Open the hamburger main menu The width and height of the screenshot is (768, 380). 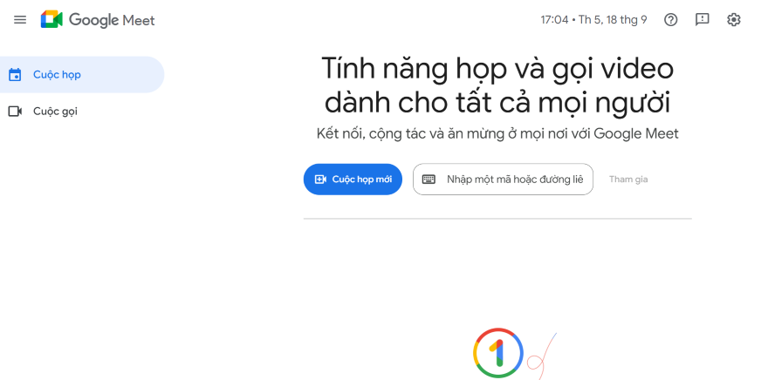coord(20,19)
